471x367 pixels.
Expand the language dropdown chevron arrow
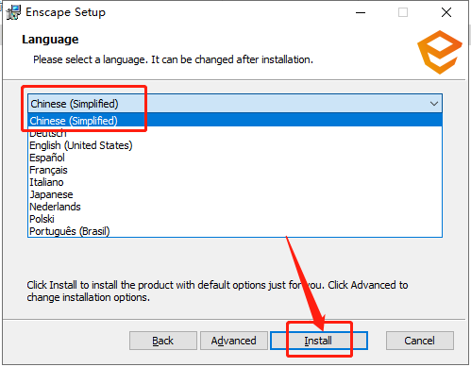pos(434,104)
